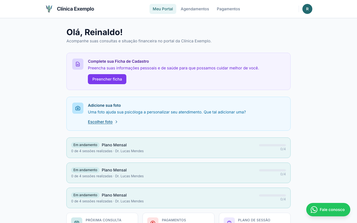Image resolution: width=357 pixels, height=223 pixels.
Task: Click the clipboard icon in Plano de Sessão card
Action: [x=229, y=221]
